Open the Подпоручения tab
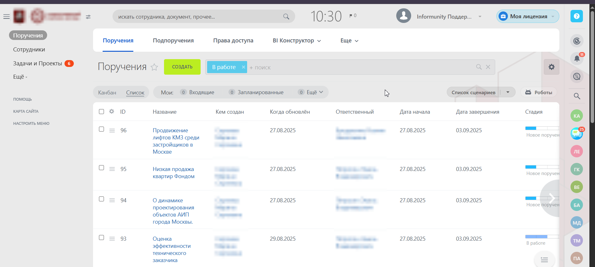 coord(173,41)
